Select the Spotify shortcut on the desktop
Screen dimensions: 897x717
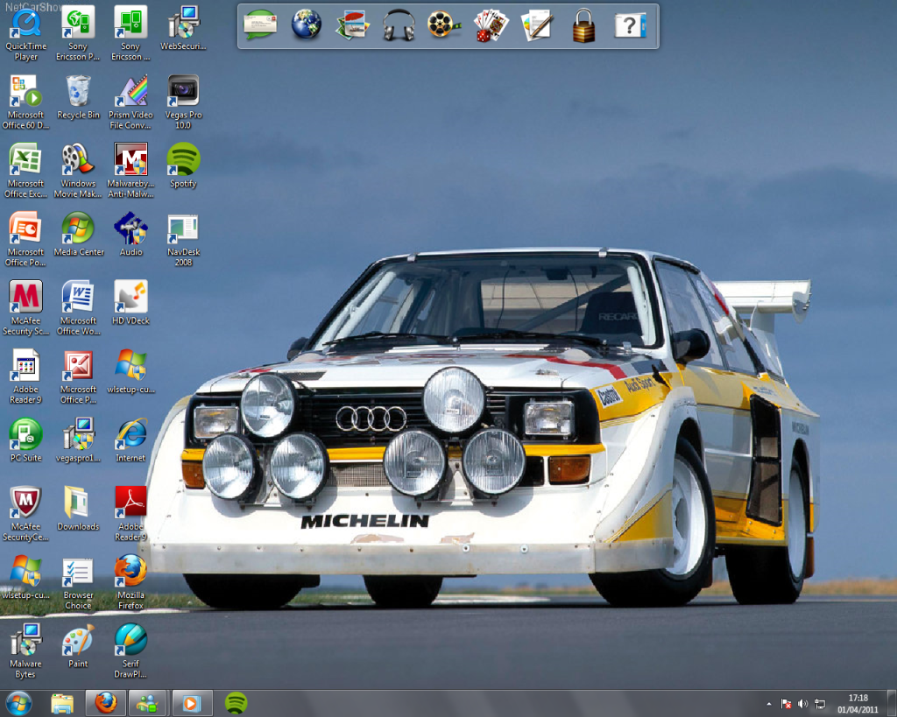coord(183,166)
